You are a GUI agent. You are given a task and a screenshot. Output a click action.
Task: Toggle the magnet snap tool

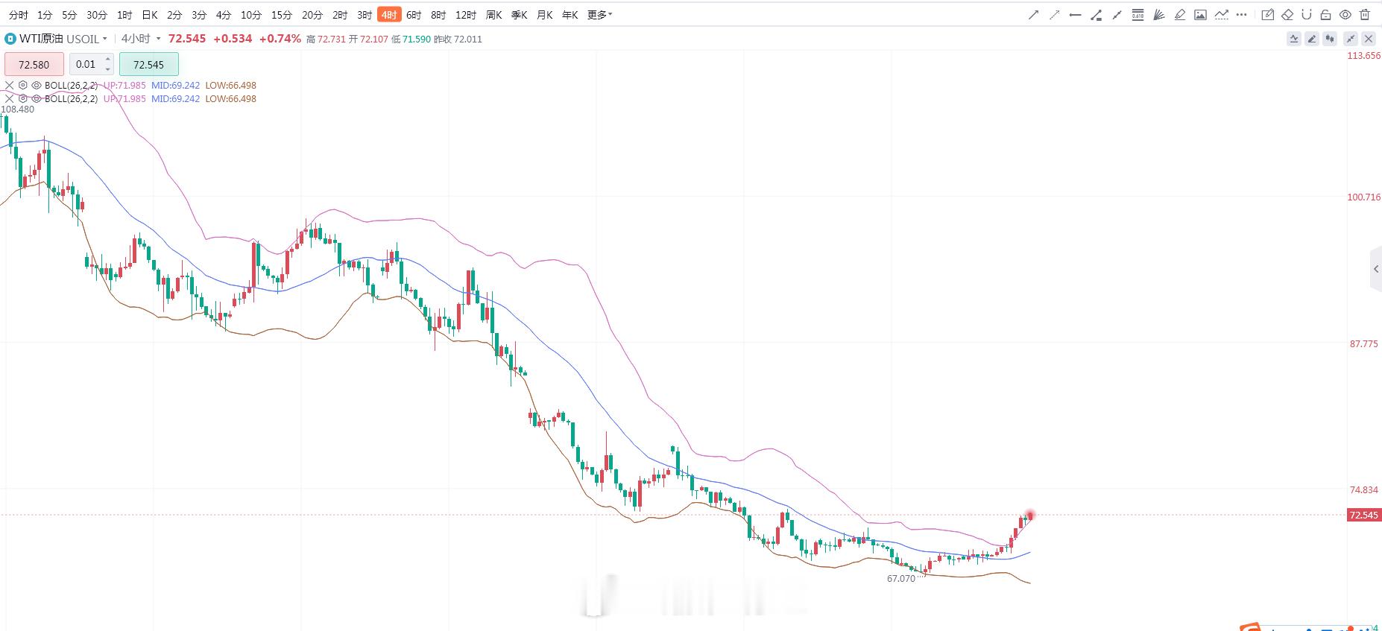coord(1306,15)
